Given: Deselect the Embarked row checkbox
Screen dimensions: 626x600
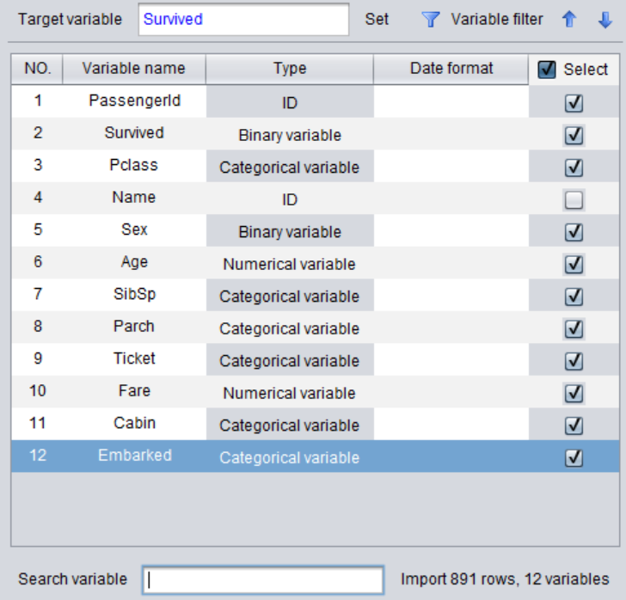Looking at the screenshot, I should 574,458.
